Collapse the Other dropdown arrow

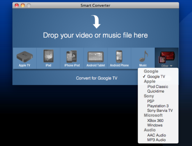click(171, 66)
